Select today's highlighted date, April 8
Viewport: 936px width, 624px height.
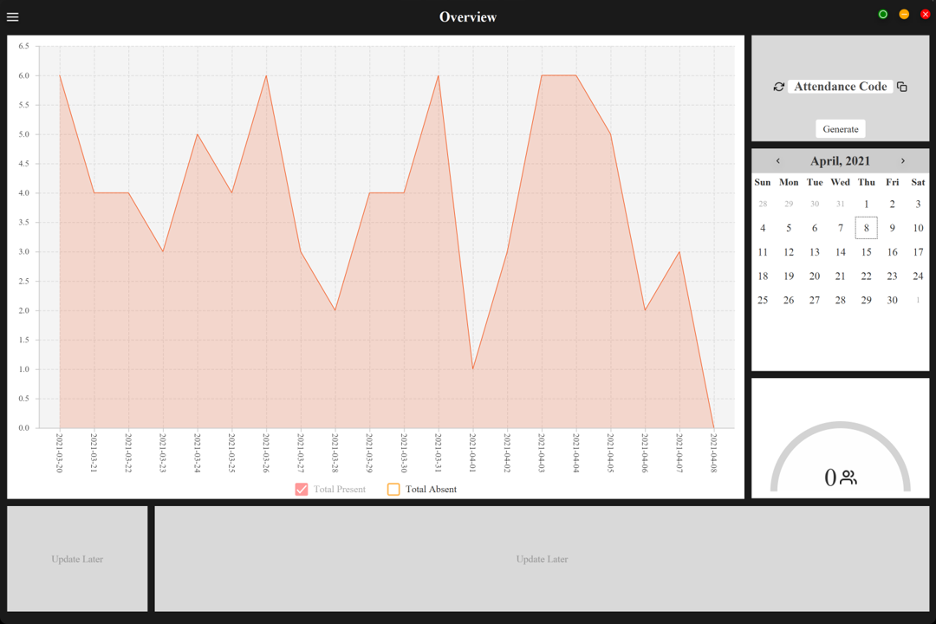(866, 227)
